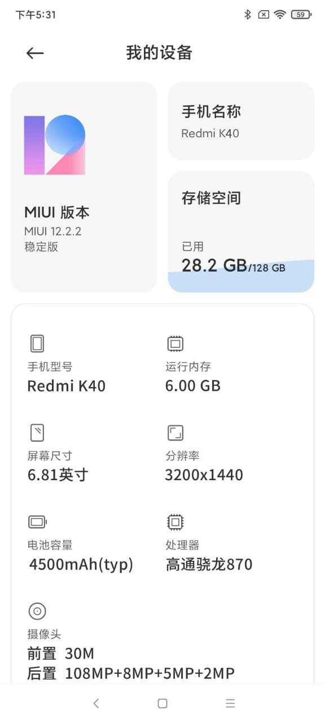Open the 手机名称 Redmi K40 card

click(241, 121)
